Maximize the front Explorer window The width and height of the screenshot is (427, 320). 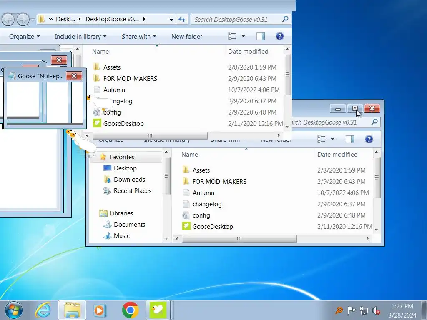[355, 109]
